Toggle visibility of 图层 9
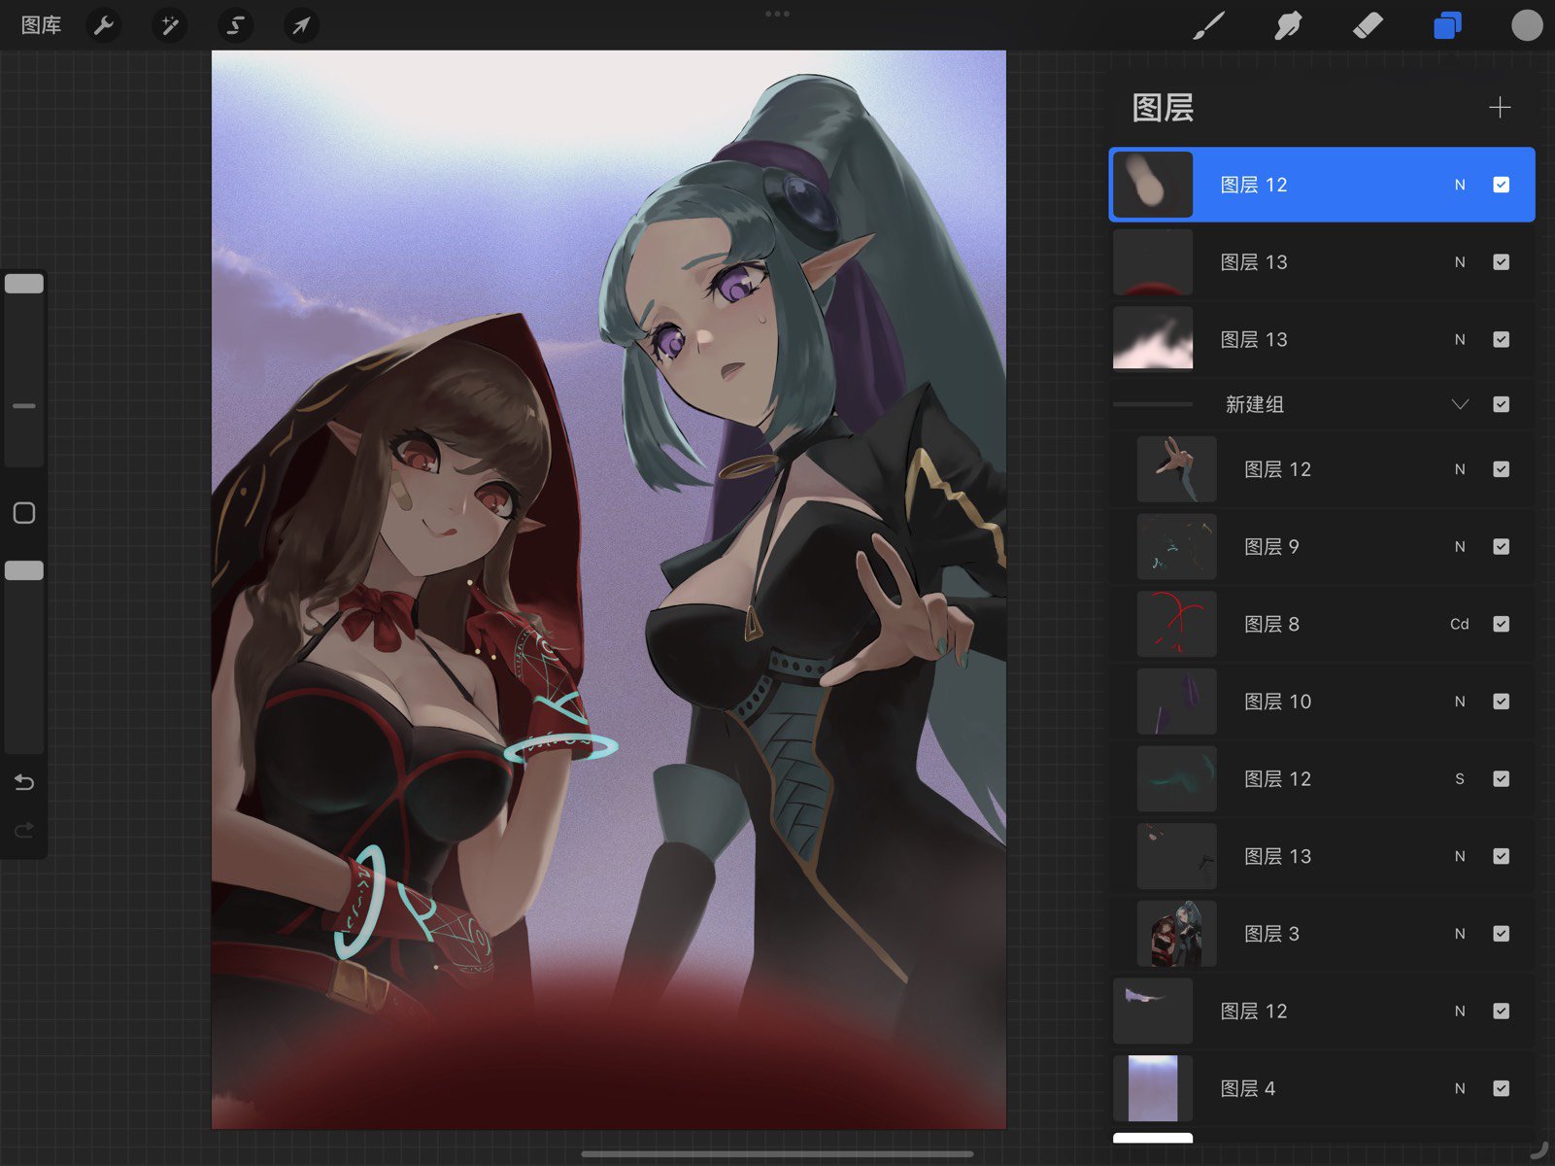The width and height of the screenshot is (1555, 1166). click(1501, 546)
